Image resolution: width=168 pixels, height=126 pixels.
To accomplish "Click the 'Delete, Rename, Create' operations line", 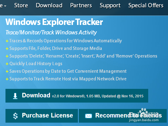I will pos(83,56).
